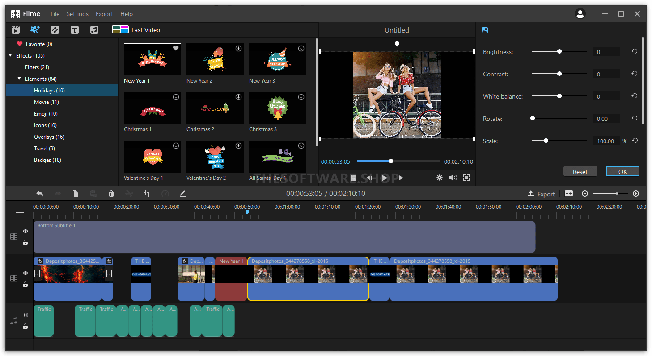Click the Crop tool in timeline toolbar
Viewport: 652px width, 356px height.
tap(147, 194)
